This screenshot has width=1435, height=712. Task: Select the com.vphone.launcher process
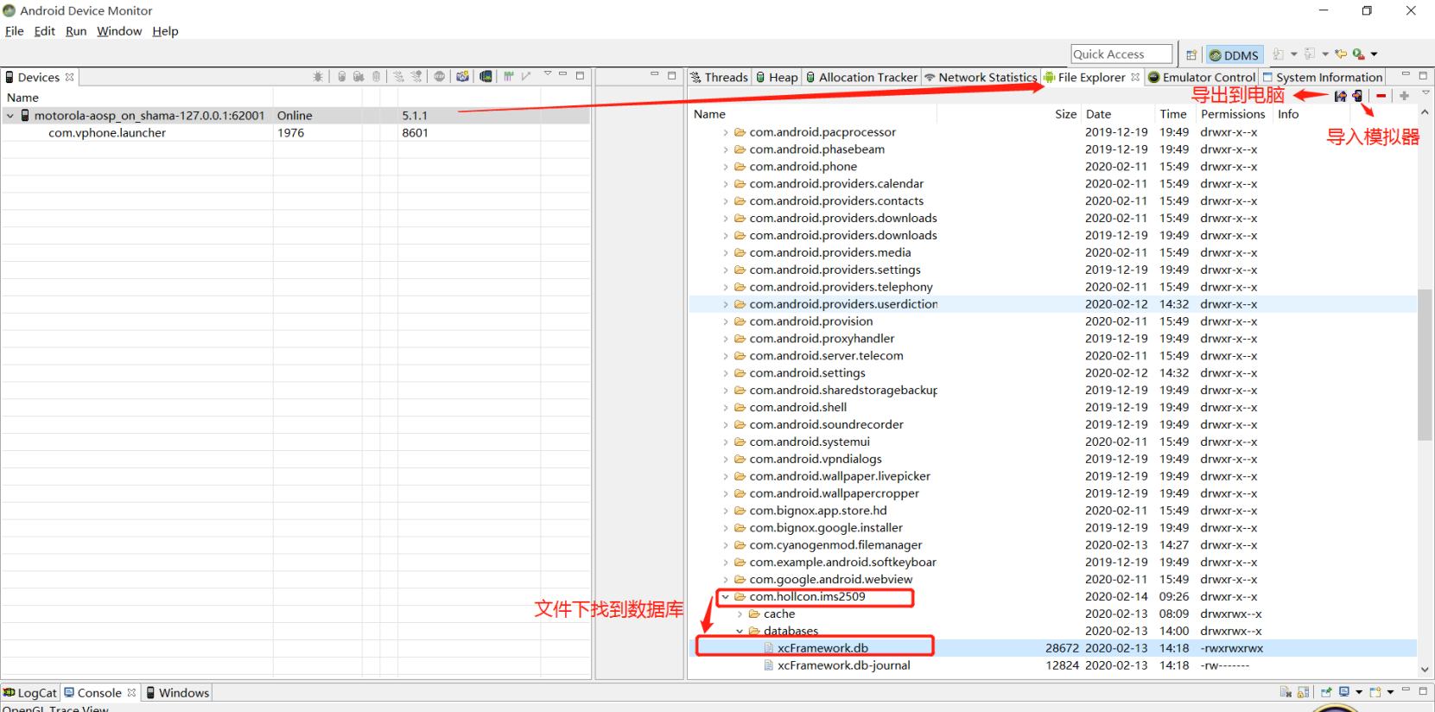[x=295, y=133]
